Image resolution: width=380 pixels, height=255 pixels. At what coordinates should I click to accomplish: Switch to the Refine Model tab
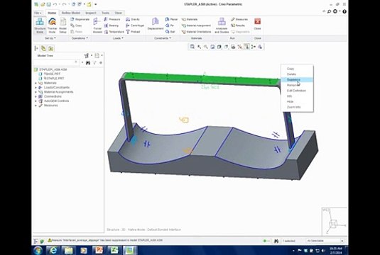click(x=70, y=13)
